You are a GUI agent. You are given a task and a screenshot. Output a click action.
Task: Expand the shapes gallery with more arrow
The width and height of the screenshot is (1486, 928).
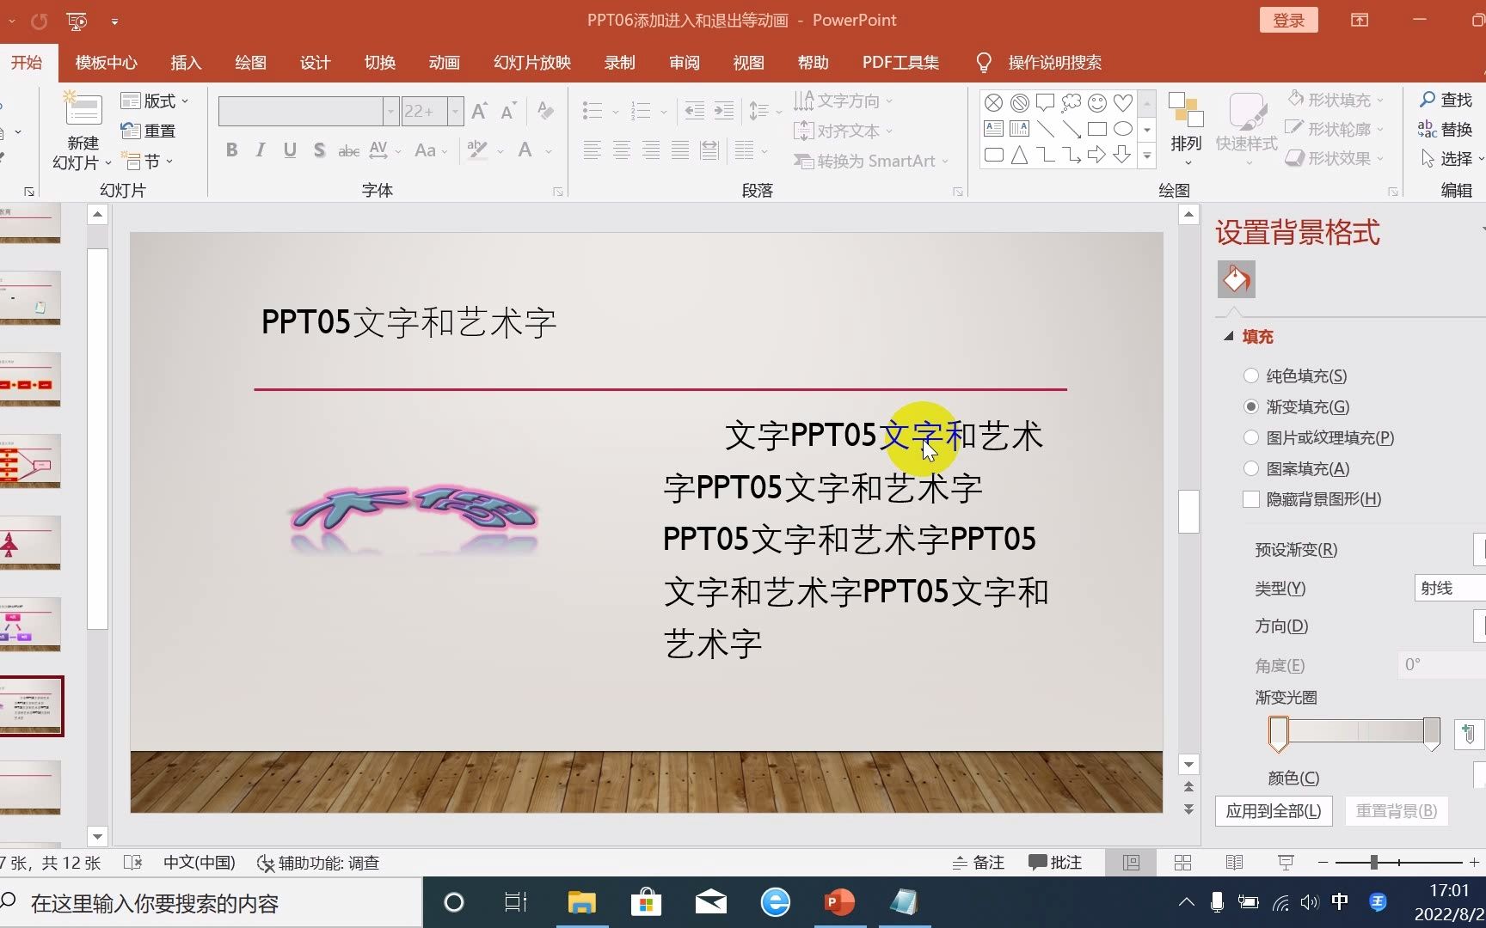click(1147, 157)
